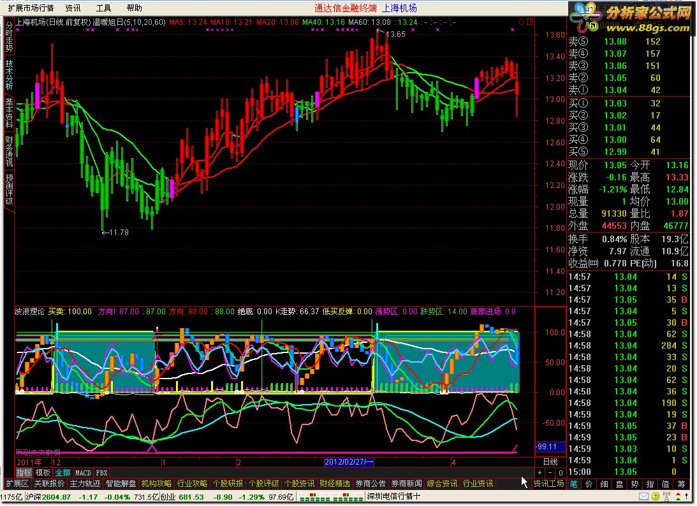The width and height of the screenshot is (697, 506).
Task: Open the 主力轨迹 bottom tab
Action: [x=85, y=483]
